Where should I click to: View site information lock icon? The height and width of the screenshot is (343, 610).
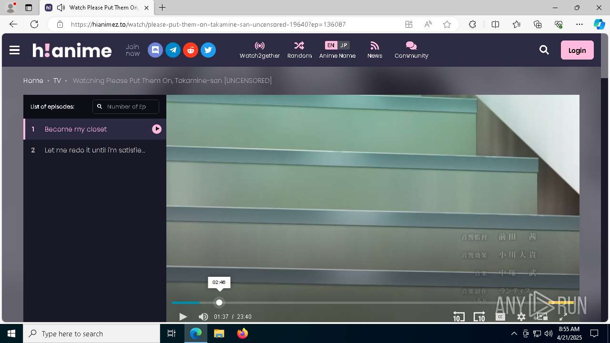tap(60, 24)
